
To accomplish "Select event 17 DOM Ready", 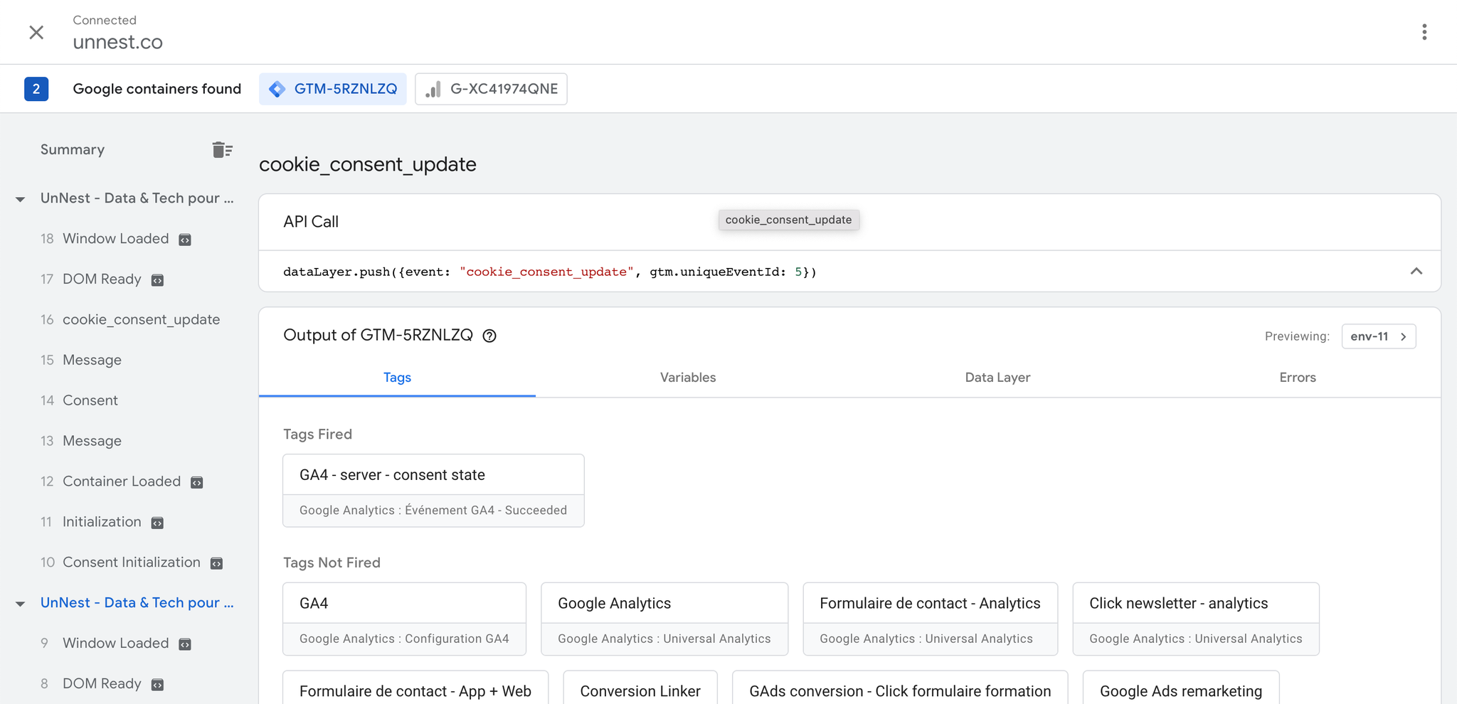I will 102,279.
